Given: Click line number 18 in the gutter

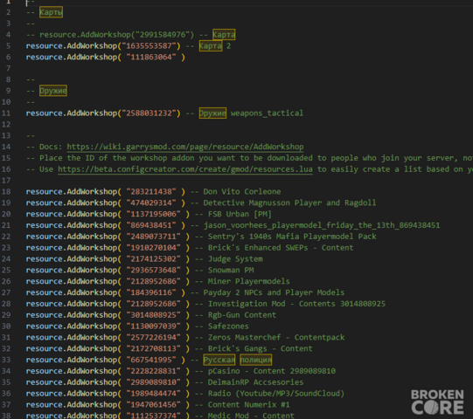Looking at the screenshot, I should point(6,192).
